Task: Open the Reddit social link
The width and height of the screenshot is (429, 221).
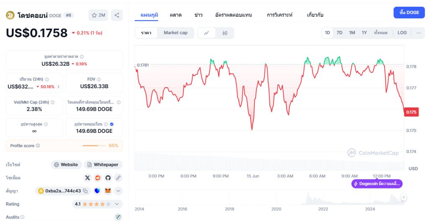Action: [98, 178]
